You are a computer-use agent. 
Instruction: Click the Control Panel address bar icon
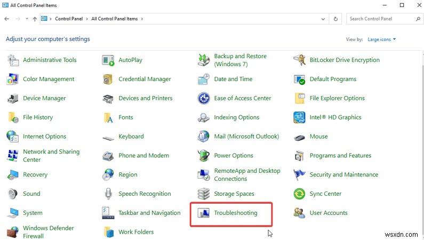44,18
